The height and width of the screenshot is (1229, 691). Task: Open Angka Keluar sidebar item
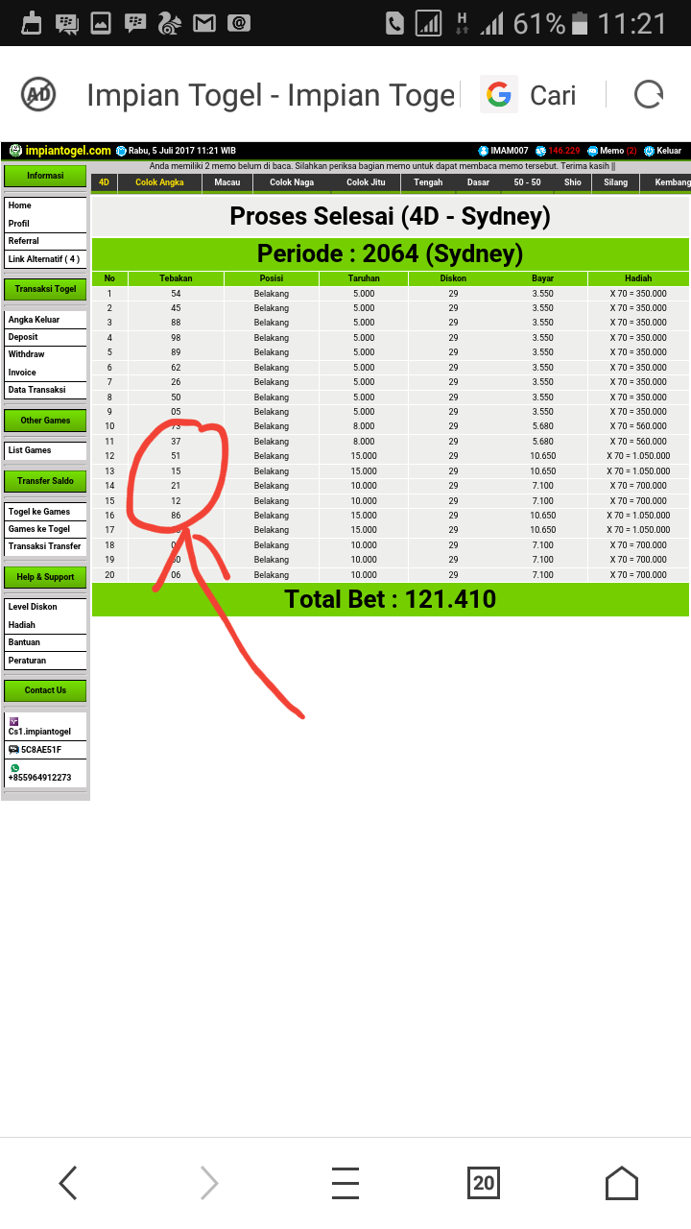(35, 320)
